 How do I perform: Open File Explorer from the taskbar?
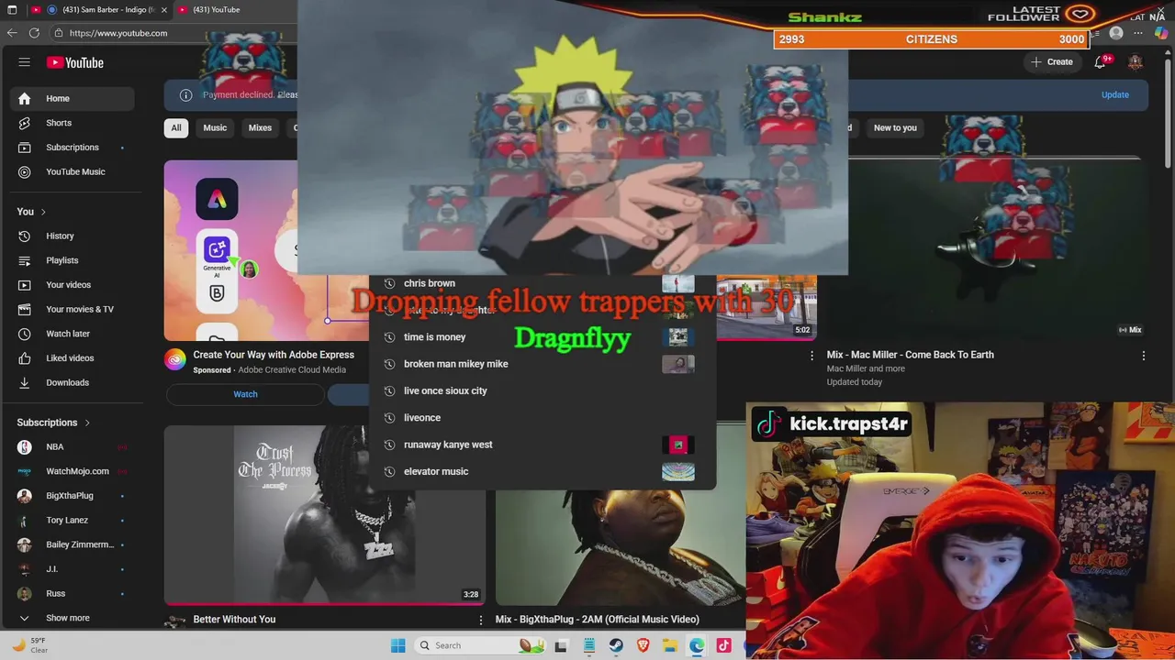tap(670, 645)
